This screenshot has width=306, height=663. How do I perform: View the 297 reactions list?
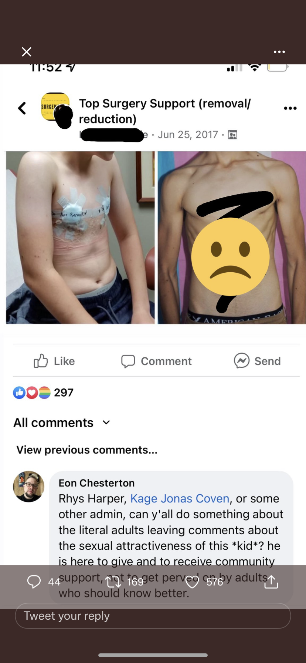click(43, 393)
